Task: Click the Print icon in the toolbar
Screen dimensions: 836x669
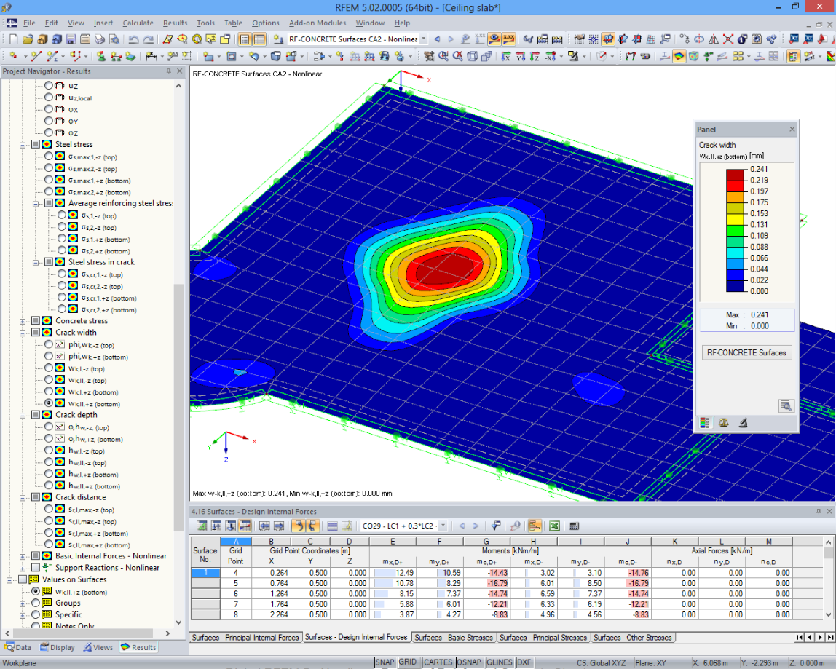Action: click(x=100, y=39)
